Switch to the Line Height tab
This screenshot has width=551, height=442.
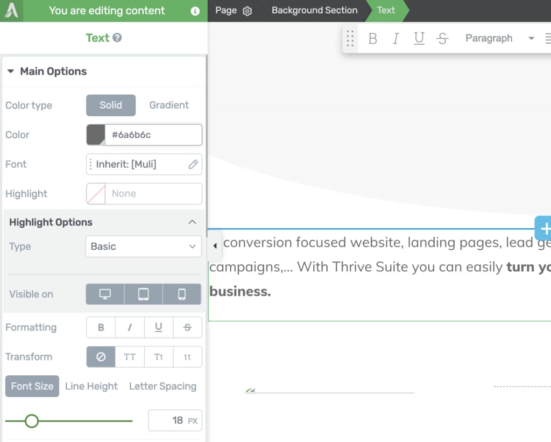tap(91, 387)
